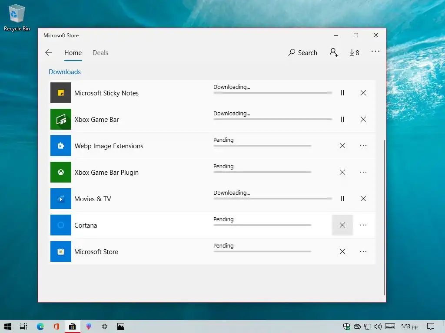Image resolution: width=445 pixels, height=333 pixels.
Task: Click the Microsoft Sticky Notes app icon
Action: click(x=61, y=93)
